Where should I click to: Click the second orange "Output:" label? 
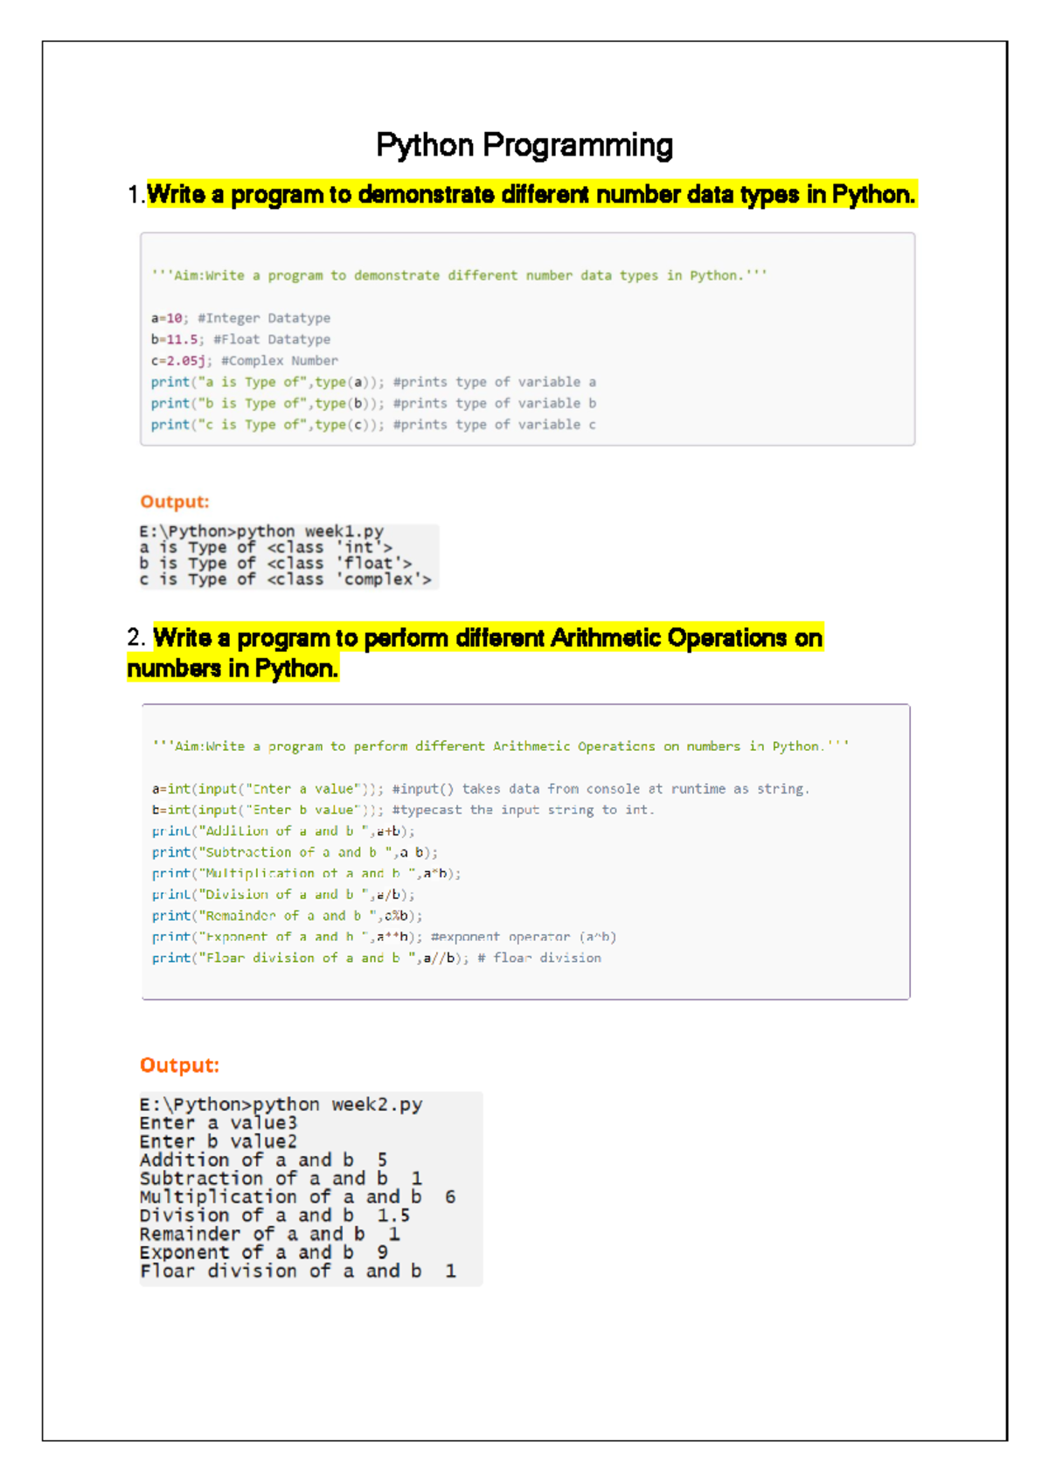pos(179,1065)
